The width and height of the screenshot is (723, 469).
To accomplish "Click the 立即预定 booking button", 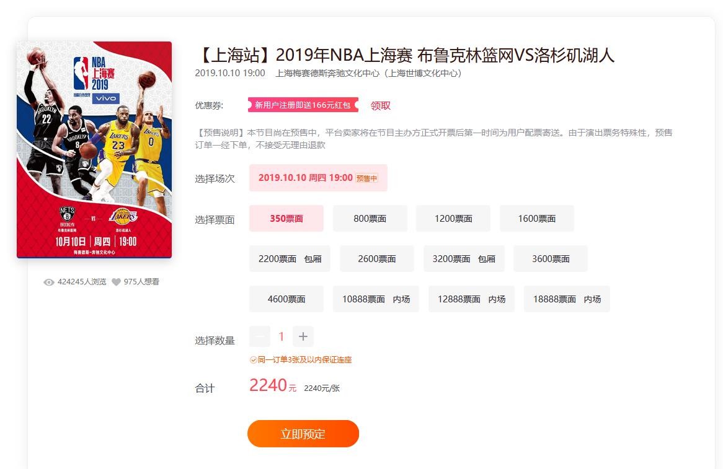I will 303,434.
